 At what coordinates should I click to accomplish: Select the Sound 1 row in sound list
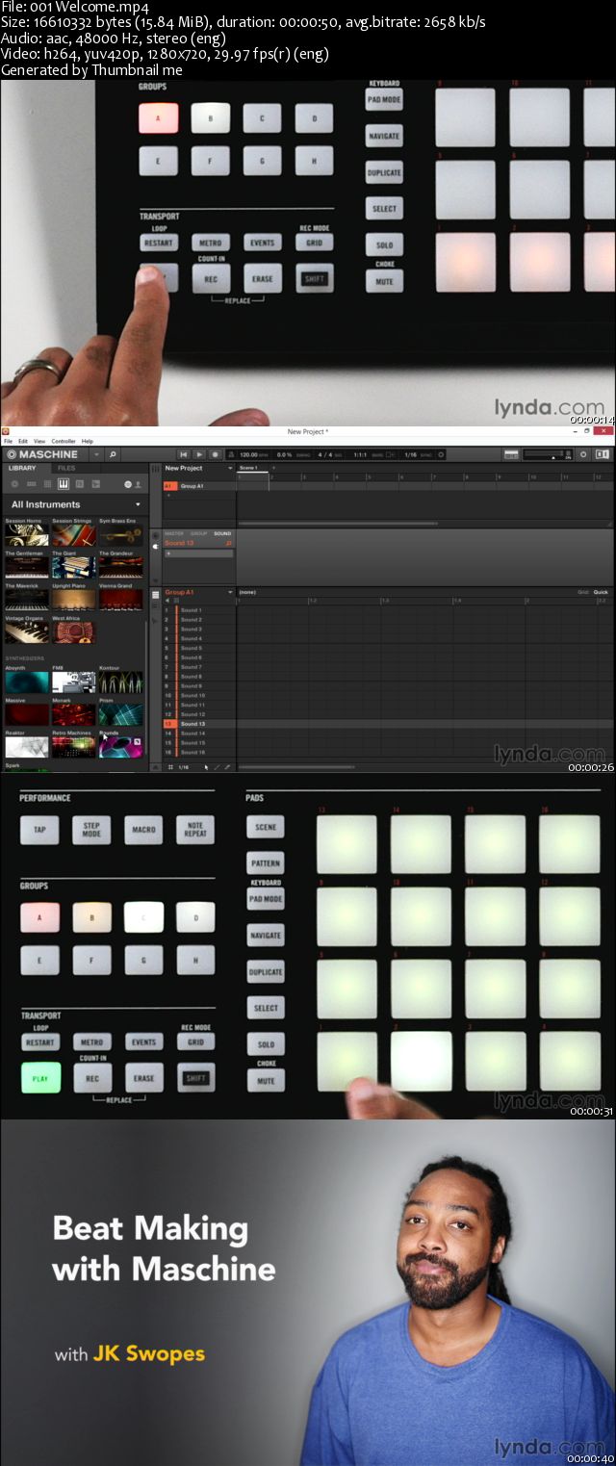(198, 610)
